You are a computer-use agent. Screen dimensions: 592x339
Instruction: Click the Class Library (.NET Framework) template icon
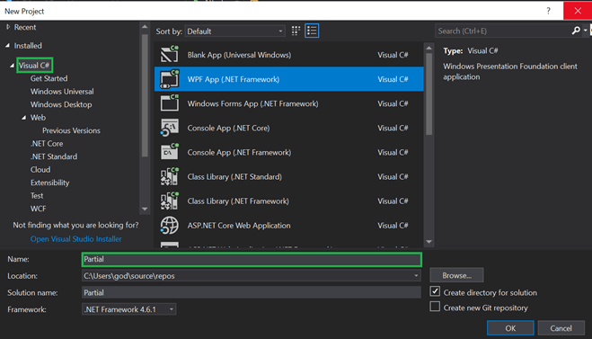170,201
